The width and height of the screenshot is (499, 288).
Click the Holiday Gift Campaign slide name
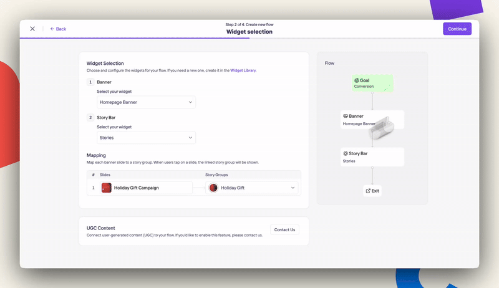pyautogui.click(x=136, y=188)
